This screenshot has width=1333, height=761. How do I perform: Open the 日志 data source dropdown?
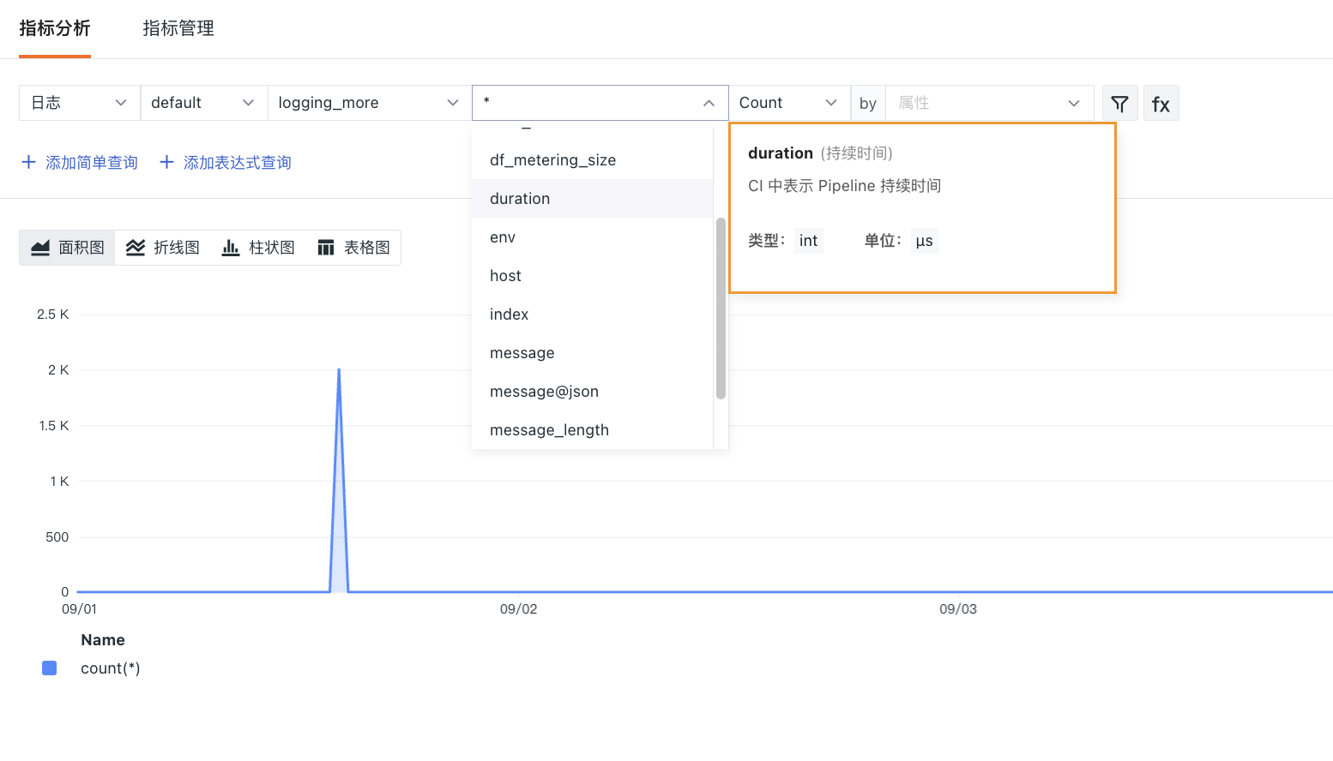[x=80, y=103]
